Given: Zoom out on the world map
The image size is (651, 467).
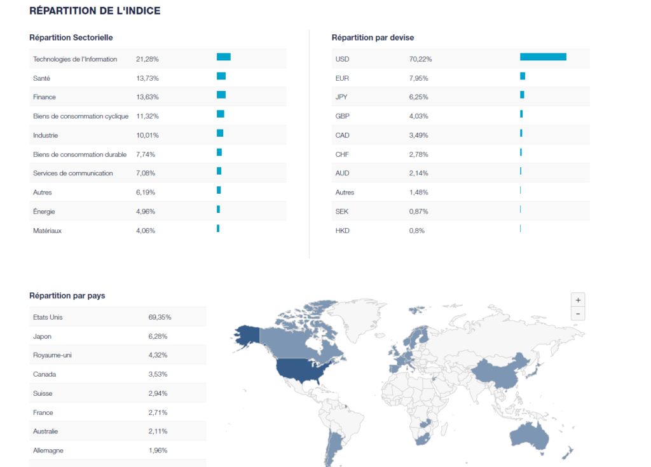Looking at the screenshot, I should click(577, 314).
